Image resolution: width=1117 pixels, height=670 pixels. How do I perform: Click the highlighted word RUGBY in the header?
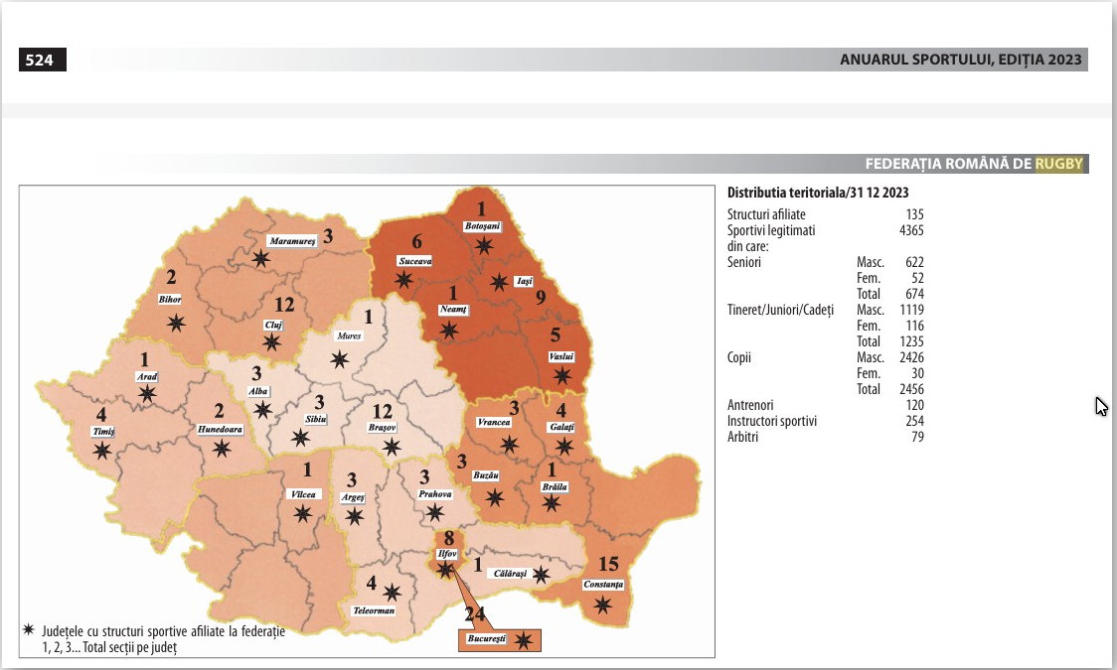coord(1059,164)
